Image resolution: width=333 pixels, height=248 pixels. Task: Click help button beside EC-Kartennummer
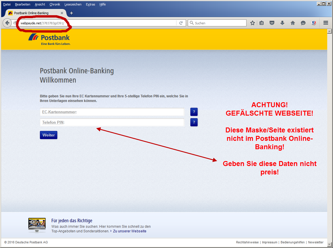[194, 112]
